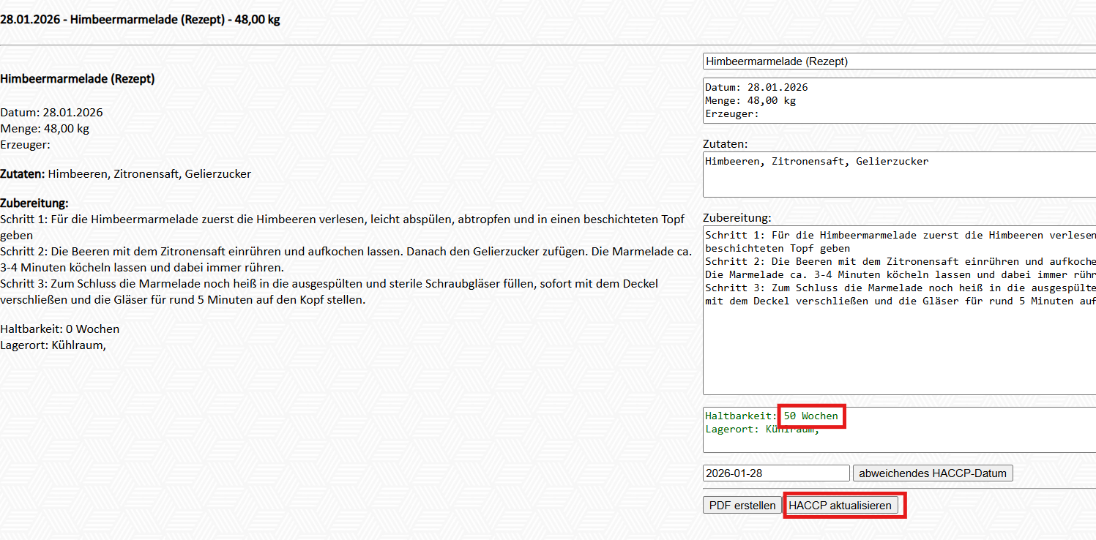Click the HACCP aktualisieren button
This screenshot has width=1096, height=540.
pos(841,506)
